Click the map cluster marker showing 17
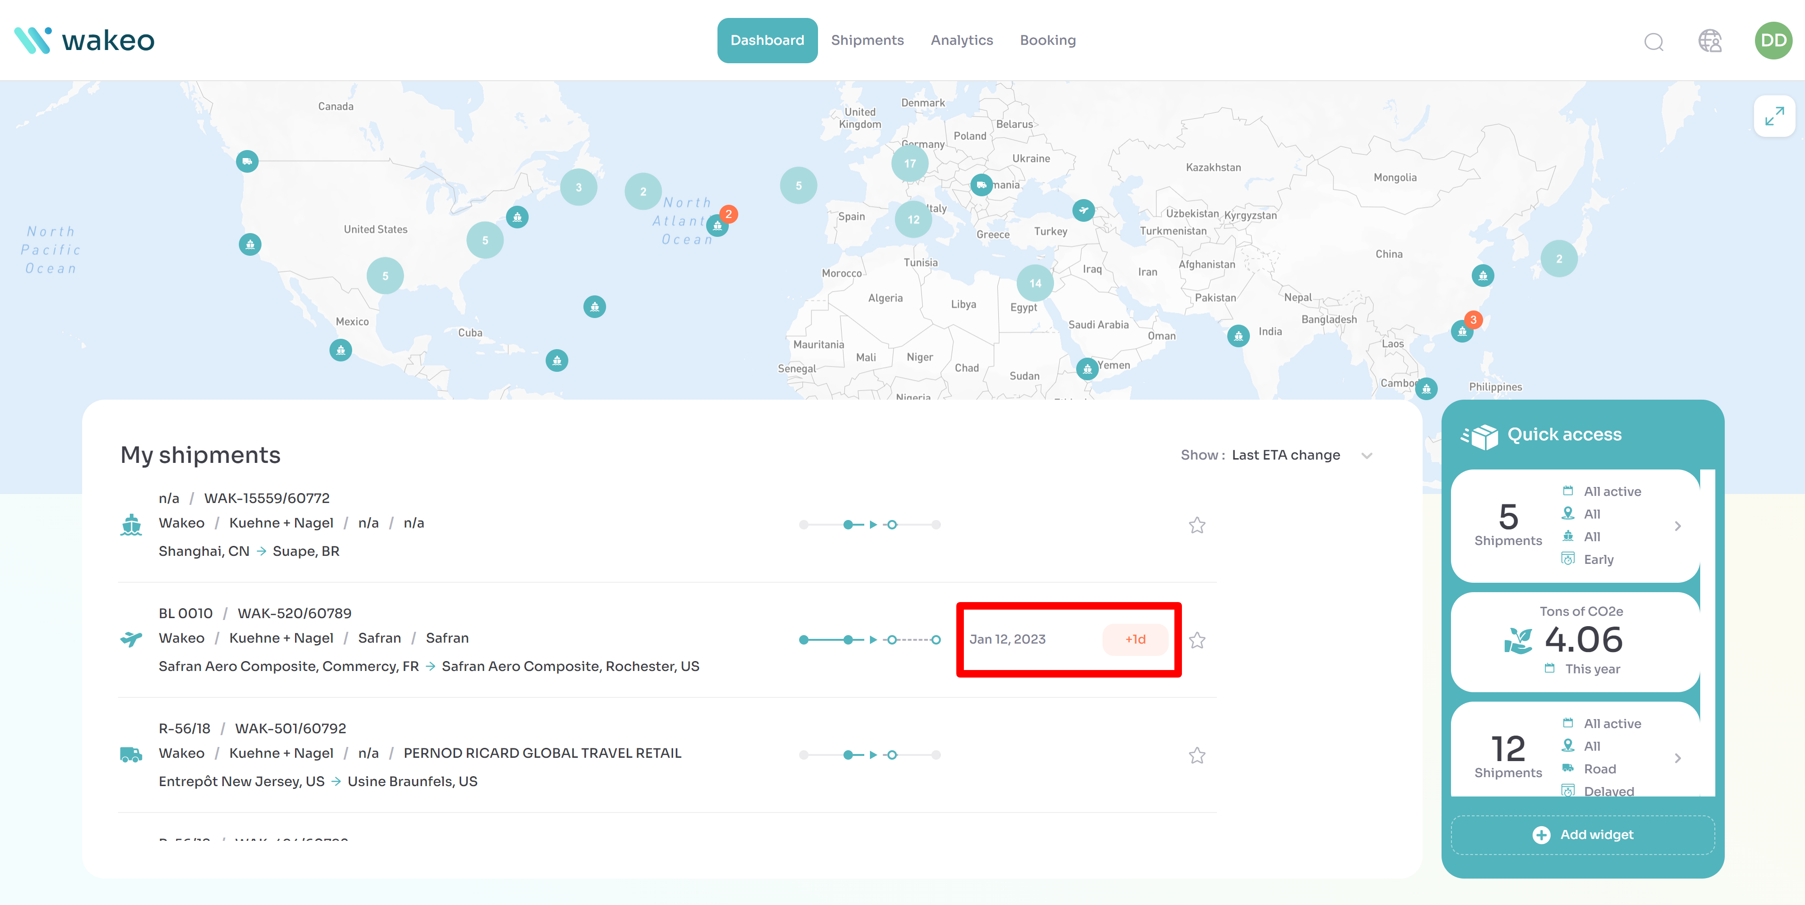 pos(910,163)
